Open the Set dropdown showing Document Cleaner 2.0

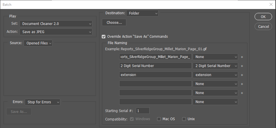pyautogui.click(x=56, y=24)
